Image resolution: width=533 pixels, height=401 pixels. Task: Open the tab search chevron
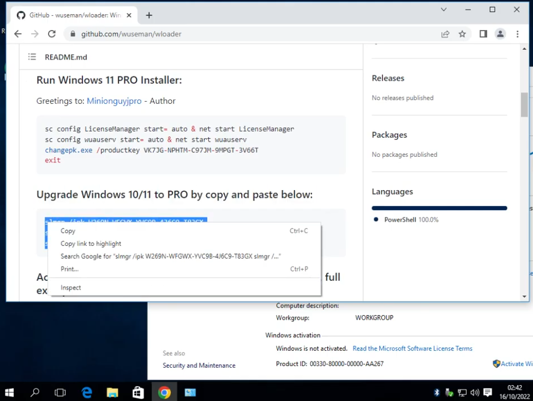point(444,10)
